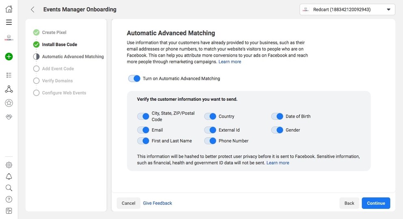403x219 pixels.
Task: Click the Home icon in left sidebar
Action: 9,9
